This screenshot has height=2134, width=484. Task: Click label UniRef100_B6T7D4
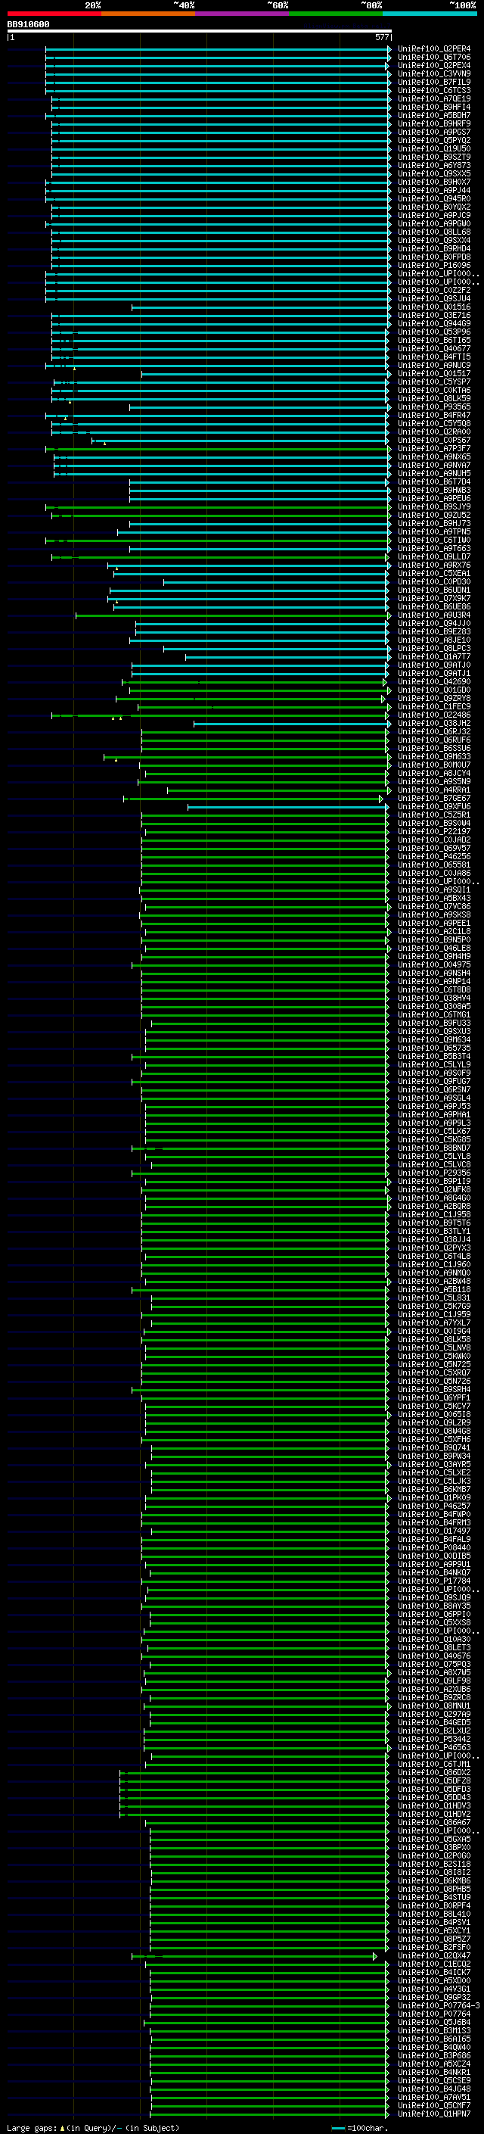(433, 482)
